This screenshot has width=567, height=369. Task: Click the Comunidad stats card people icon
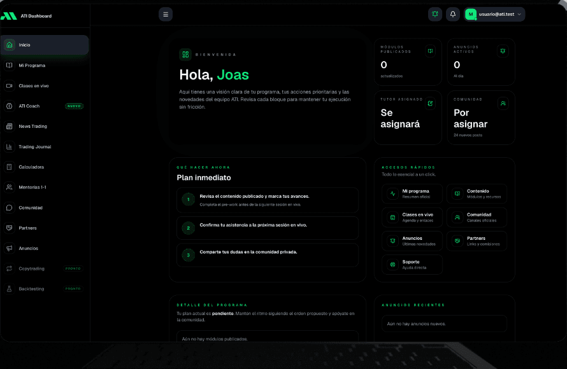click(x=503, y=103)
